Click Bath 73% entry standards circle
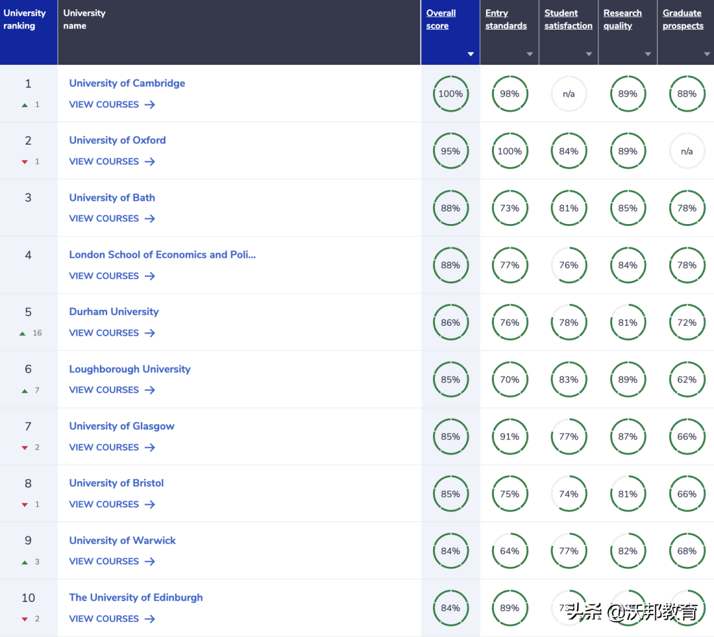This screenshot has width=714, height=637. 510,208
